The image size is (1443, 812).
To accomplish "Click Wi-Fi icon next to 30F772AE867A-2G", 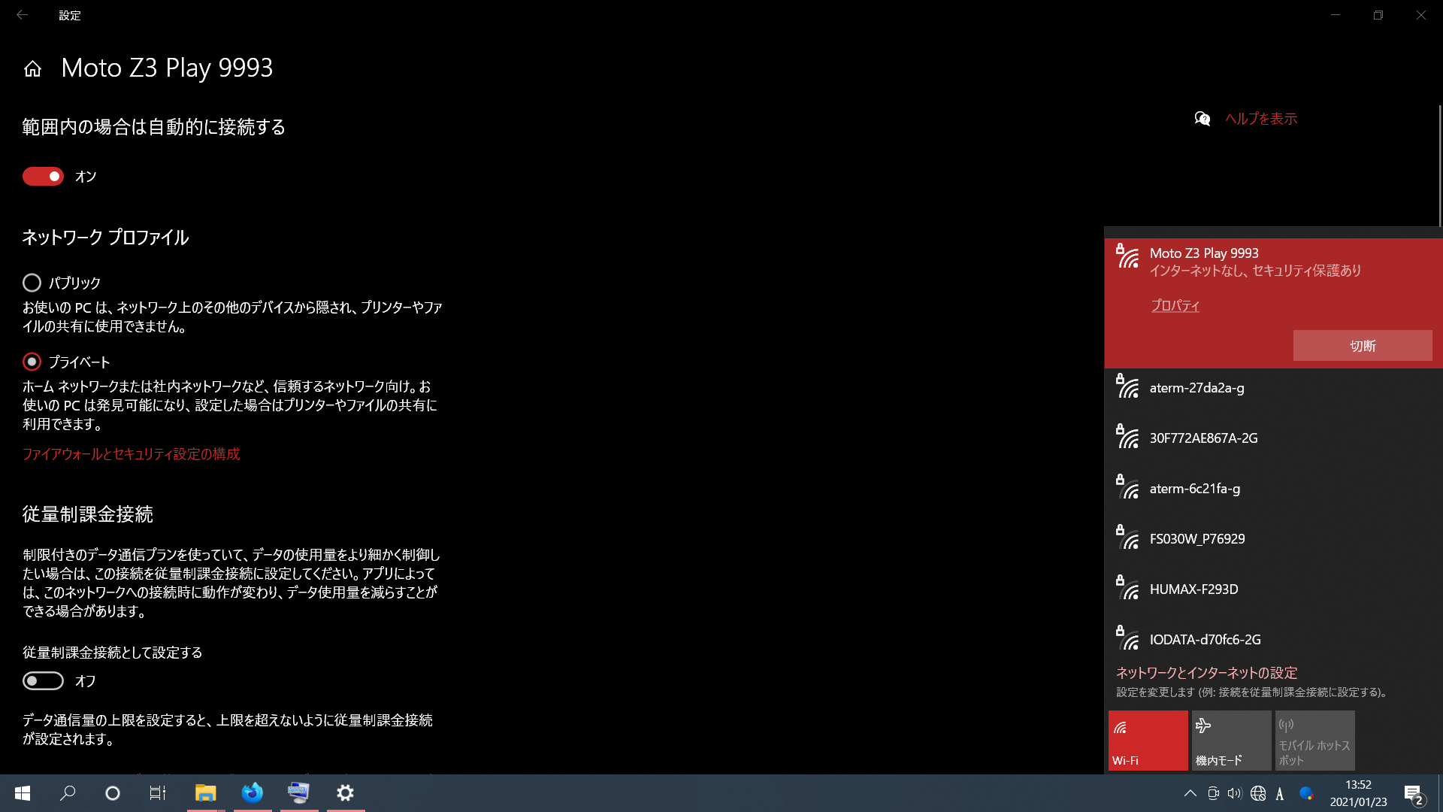I will point(1127,437).
